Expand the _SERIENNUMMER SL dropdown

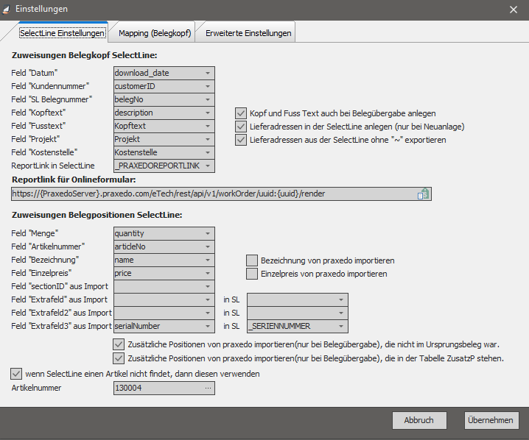341,326
